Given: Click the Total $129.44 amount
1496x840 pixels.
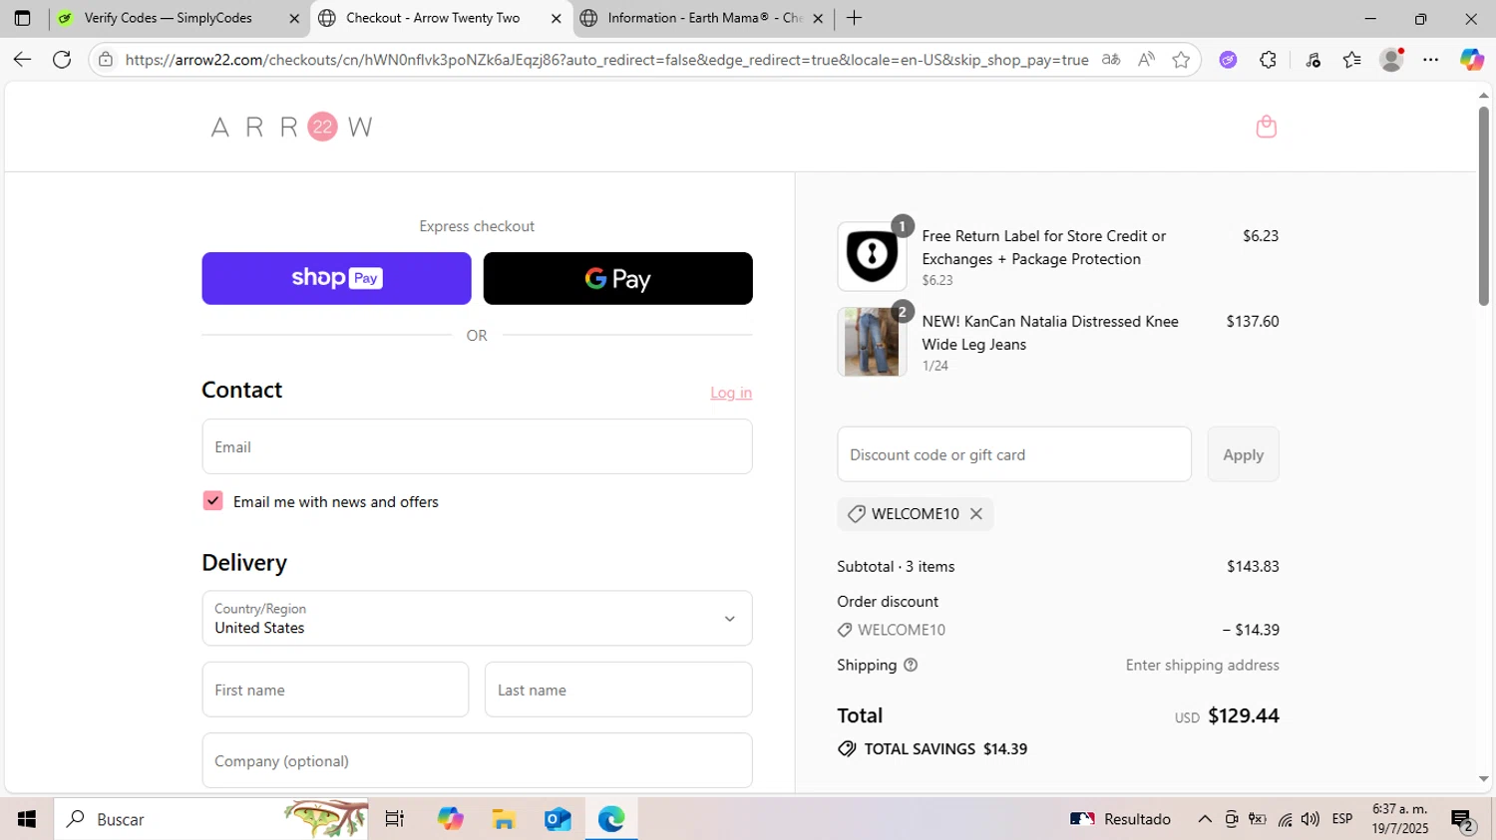Looking at the screenshot, I should (1243, 715).
